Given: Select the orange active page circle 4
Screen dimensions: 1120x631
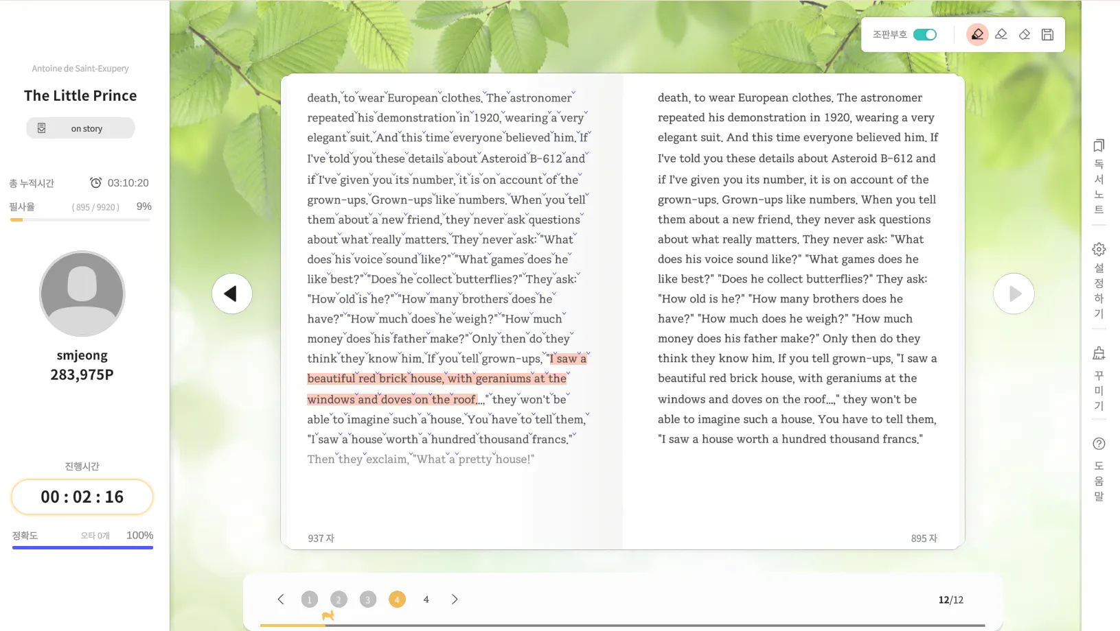Looking at the screenshot, I should (x=397, y=599).
